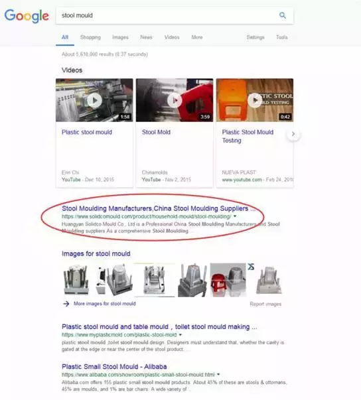Expand dropdown arrow beside alibaba URL
Image resolution: width=361 pixels, height=400 pixels.
218,375
